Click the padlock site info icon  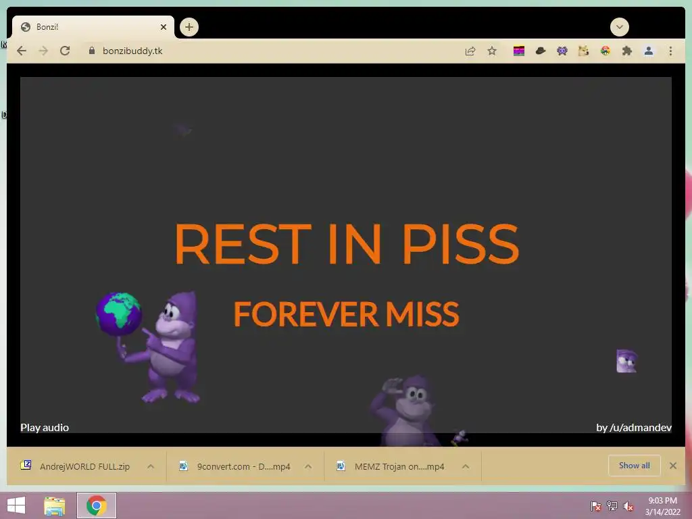click(92, 51)
